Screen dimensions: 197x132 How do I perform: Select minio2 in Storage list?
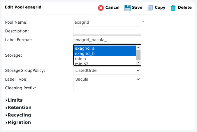105,63
